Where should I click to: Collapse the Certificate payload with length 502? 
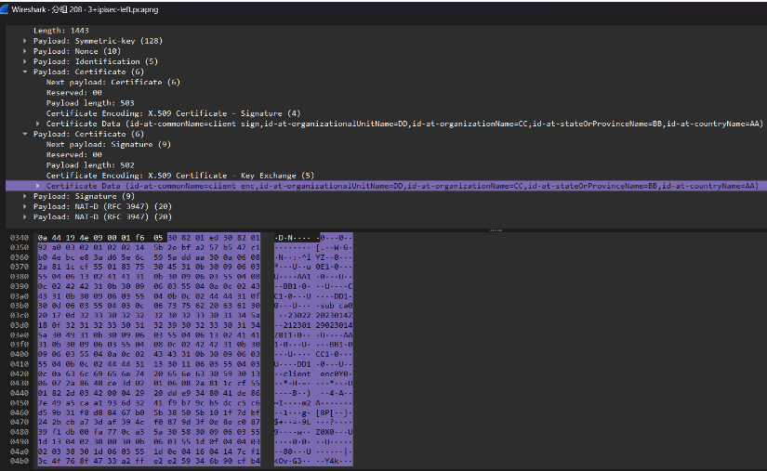pos(25,134)
